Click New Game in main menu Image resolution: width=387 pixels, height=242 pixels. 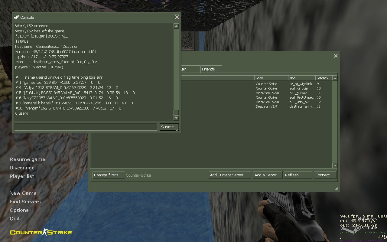23,193
